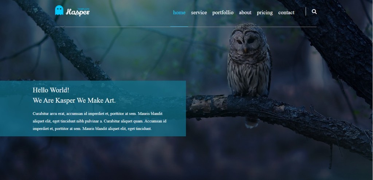373x180 pixels.
Task: Click the teal intro banner box
Action: point(93,108)
